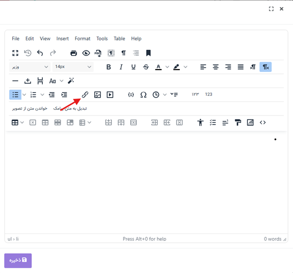Open the Preview eye icon
Screen dimensions: 293x273
coord(86,53)
